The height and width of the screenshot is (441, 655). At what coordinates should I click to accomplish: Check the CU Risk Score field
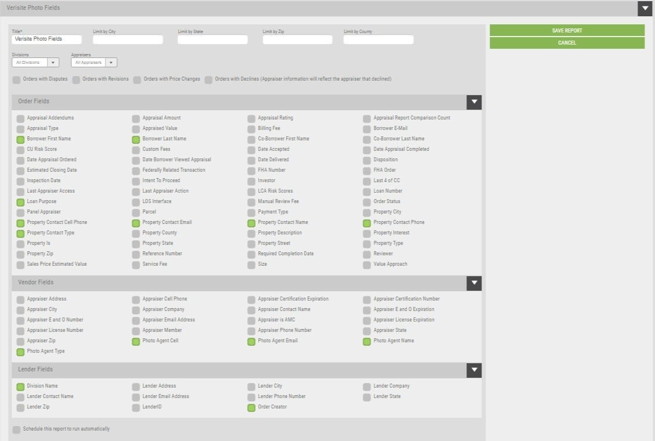[20, 150]
